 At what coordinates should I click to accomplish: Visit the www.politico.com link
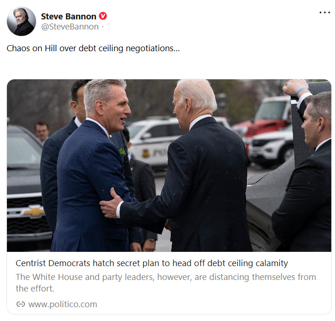63,304
